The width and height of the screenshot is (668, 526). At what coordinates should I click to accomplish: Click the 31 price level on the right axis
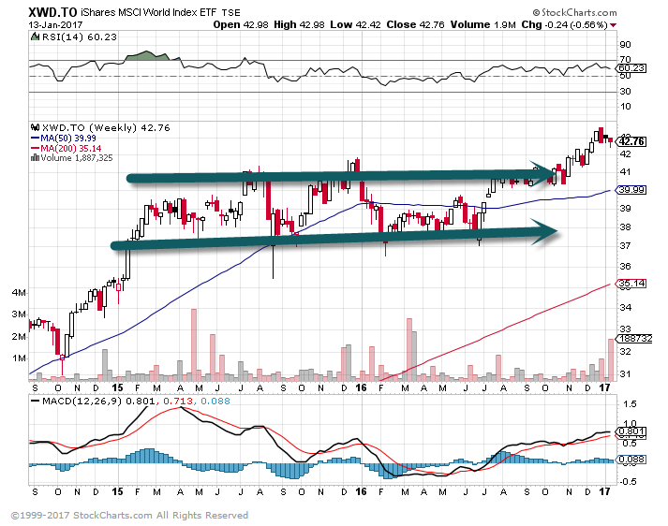coord(626,374)
